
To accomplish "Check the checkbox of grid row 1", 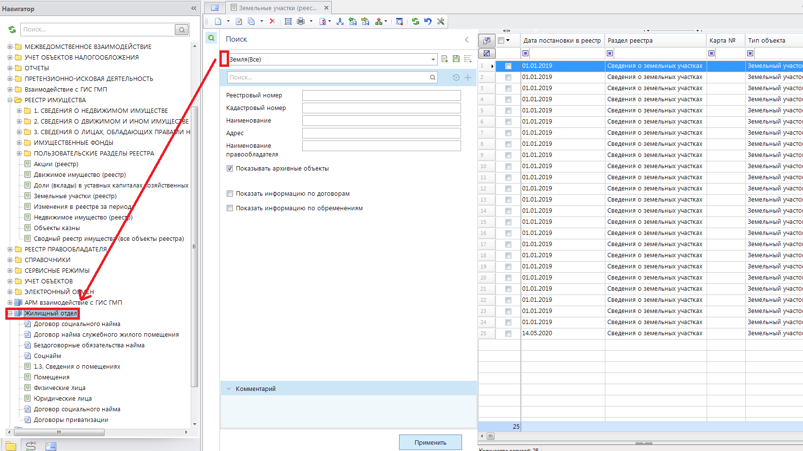I will 508,66.
